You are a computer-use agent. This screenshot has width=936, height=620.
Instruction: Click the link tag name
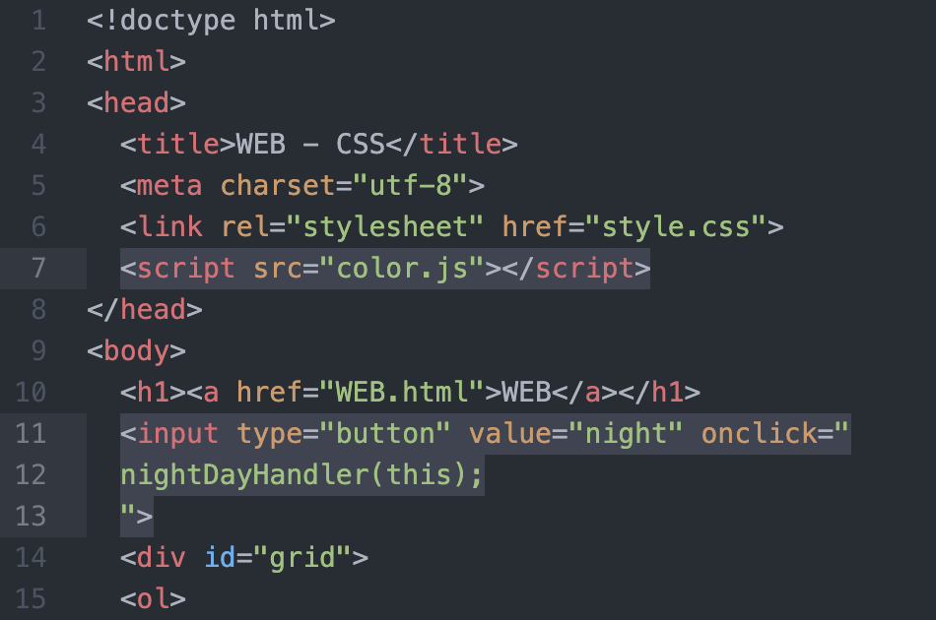pos(170,227)
